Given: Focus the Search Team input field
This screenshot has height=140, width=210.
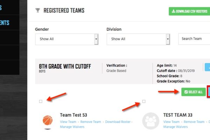Looking at the screenshot, I should coord(194,39).
